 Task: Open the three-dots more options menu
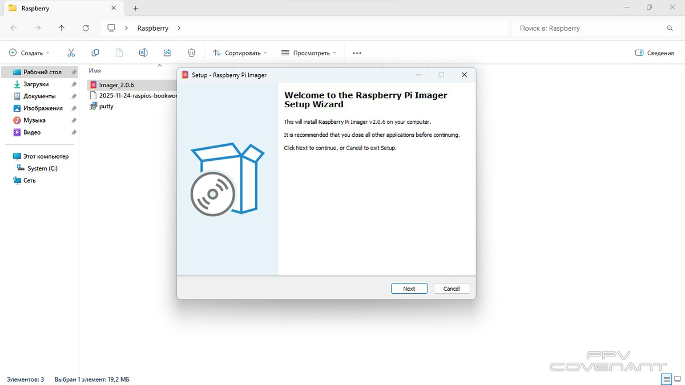[357, 52]
